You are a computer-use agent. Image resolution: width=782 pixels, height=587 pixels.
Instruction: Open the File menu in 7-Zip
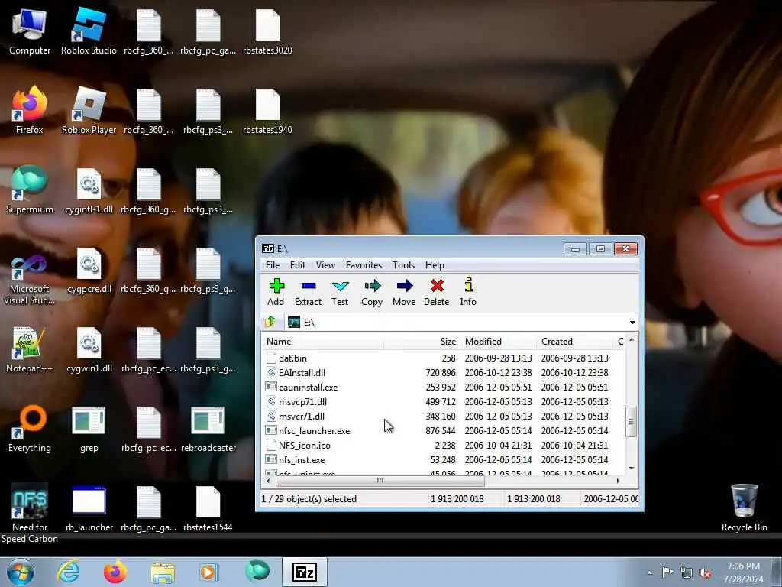tap(273, 265)
